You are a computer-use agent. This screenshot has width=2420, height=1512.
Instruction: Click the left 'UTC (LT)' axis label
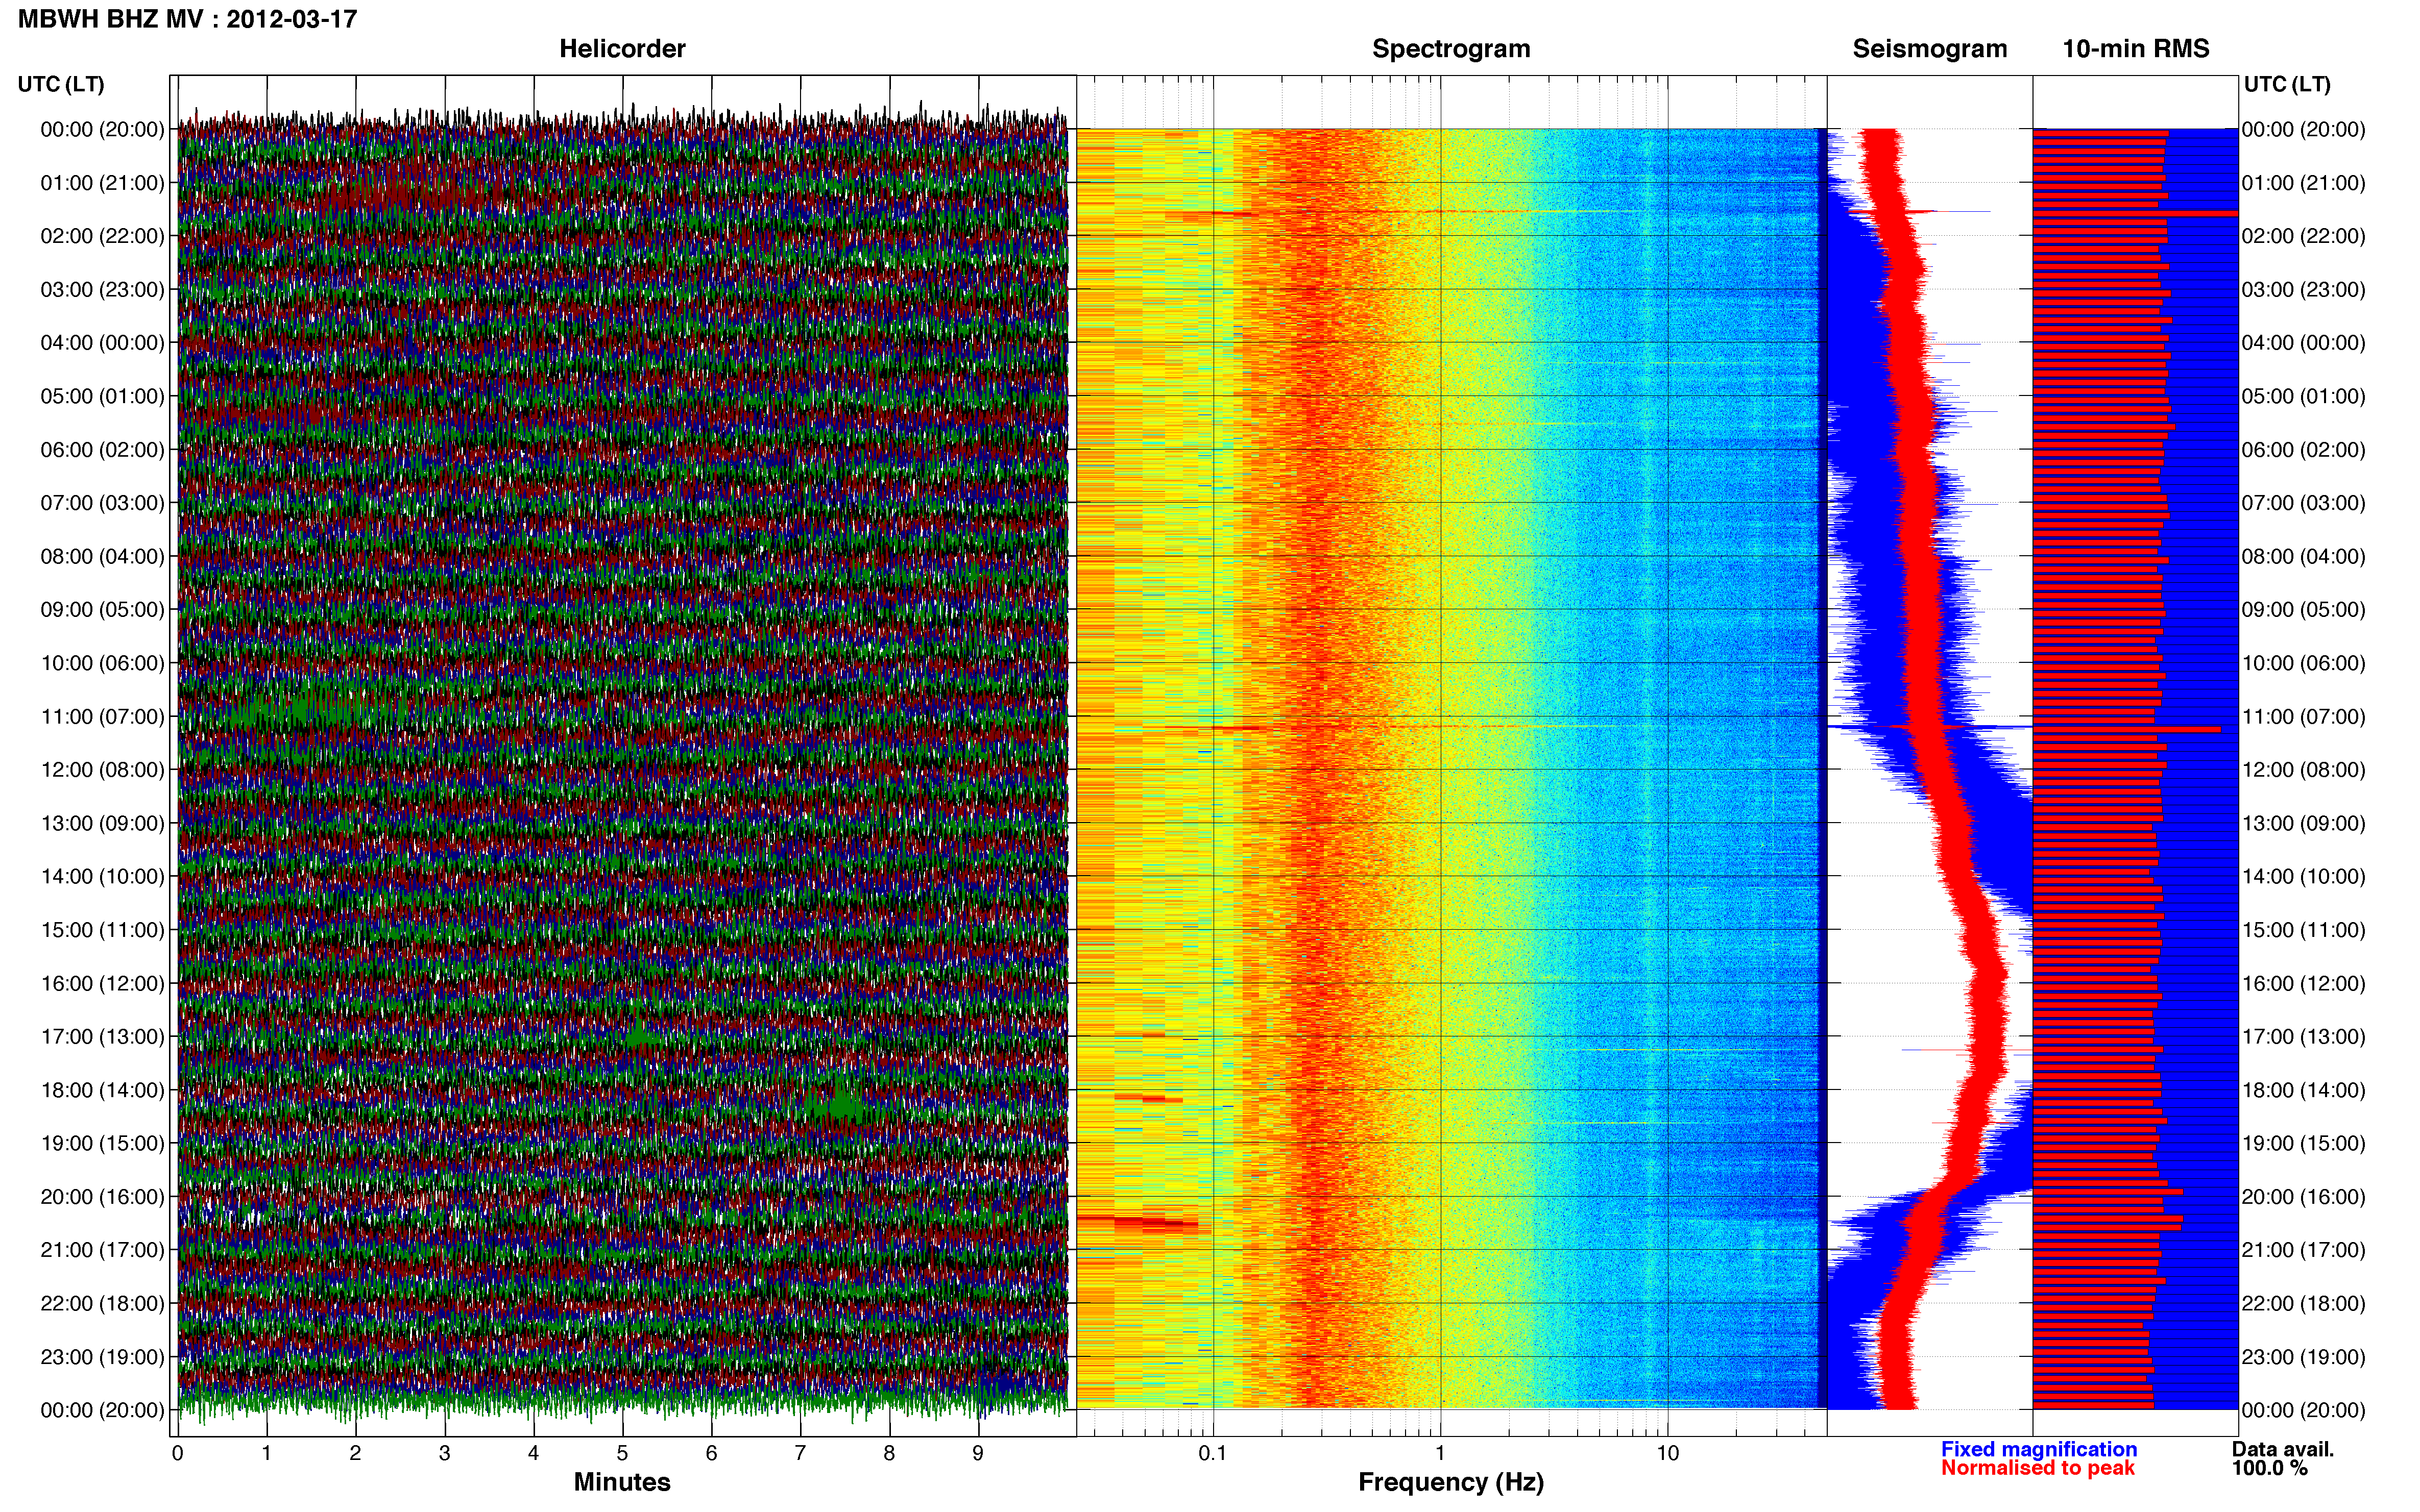point(61,84)
